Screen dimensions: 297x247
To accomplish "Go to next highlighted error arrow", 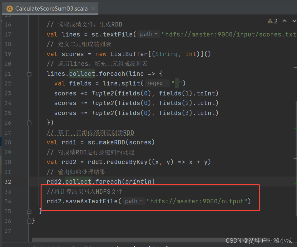I will [295, 21].
